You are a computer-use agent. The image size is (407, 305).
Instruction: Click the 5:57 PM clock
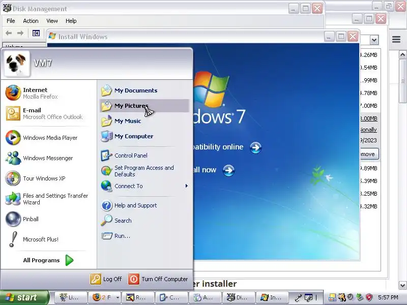[388, 297]
